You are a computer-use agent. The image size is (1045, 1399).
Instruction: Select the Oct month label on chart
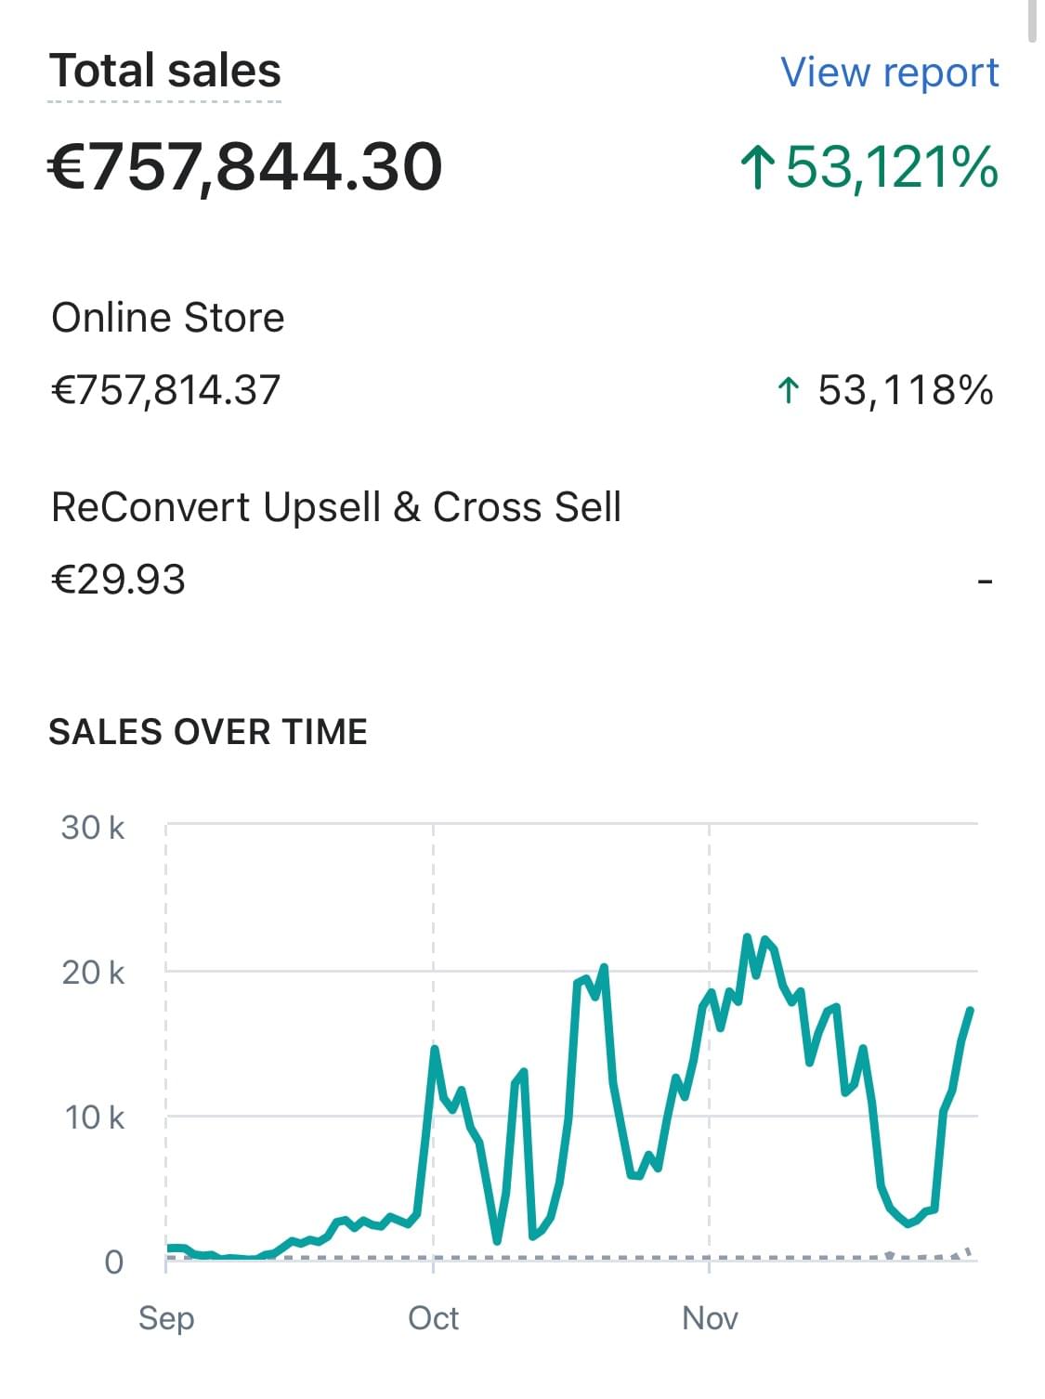click(x=434, y=1317)
